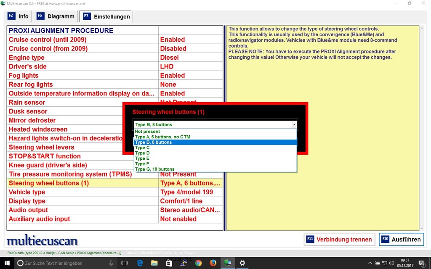Click the description panel scrollbar down arrow
The height and width of the screenshot is (269, 431).
pyautogui.click(x=422, y=228)
